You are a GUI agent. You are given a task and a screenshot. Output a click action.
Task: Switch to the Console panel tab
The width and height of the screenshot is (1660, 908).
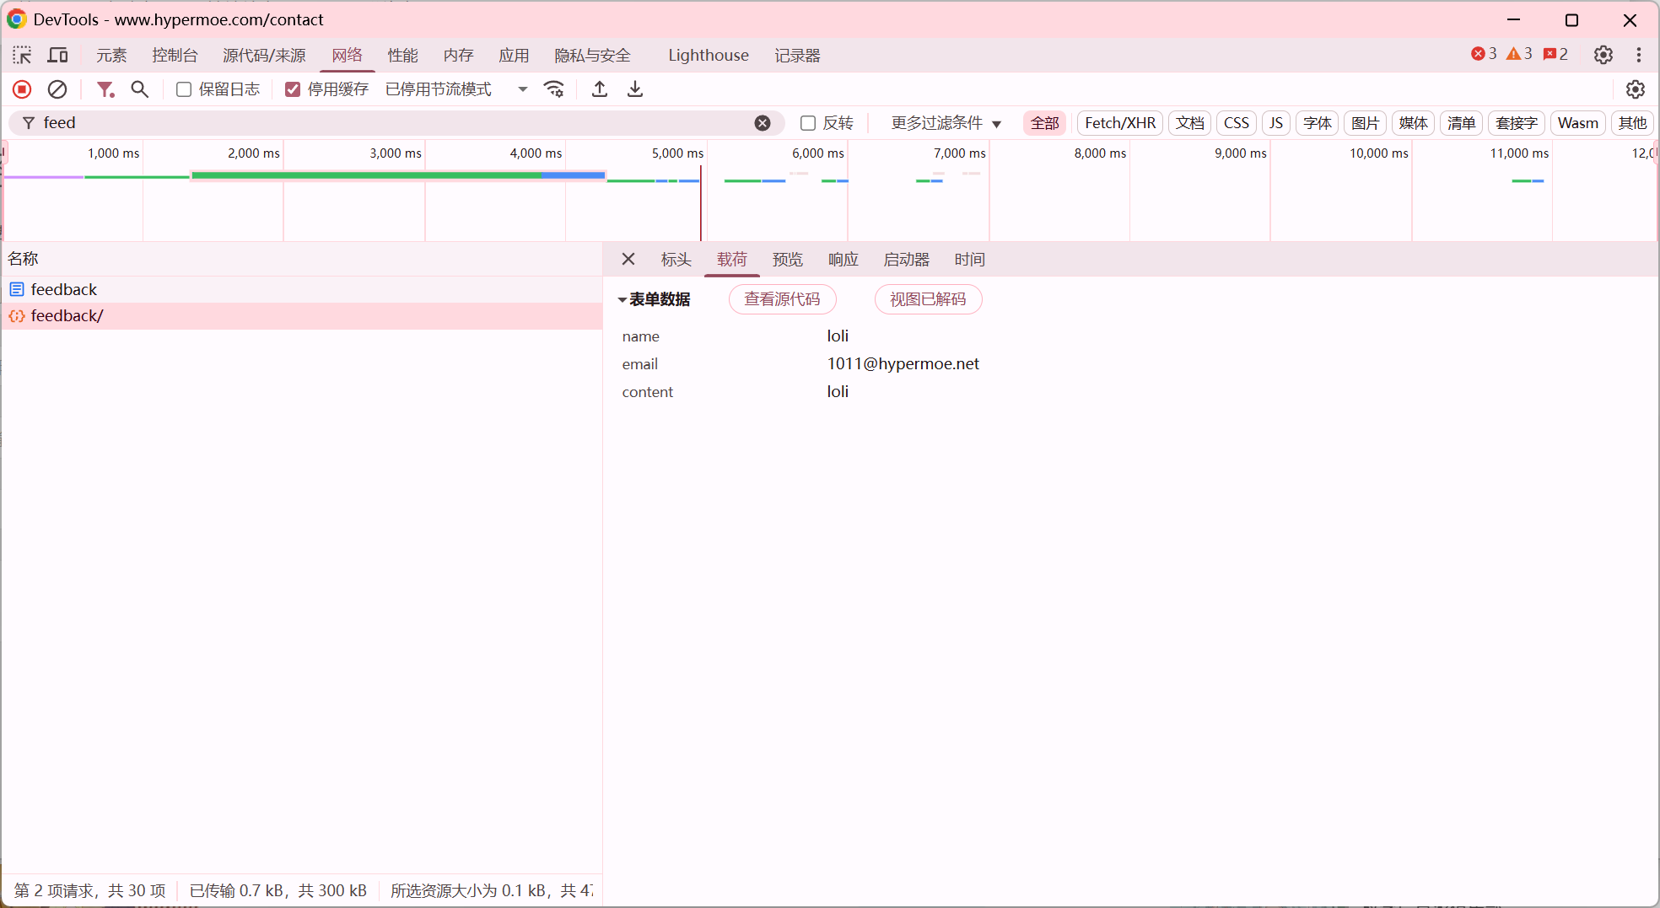tap(175, 56)
